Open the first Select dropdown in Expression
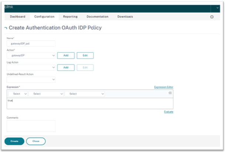This screenshot has width=225, height=152. (x=17, y=94)
